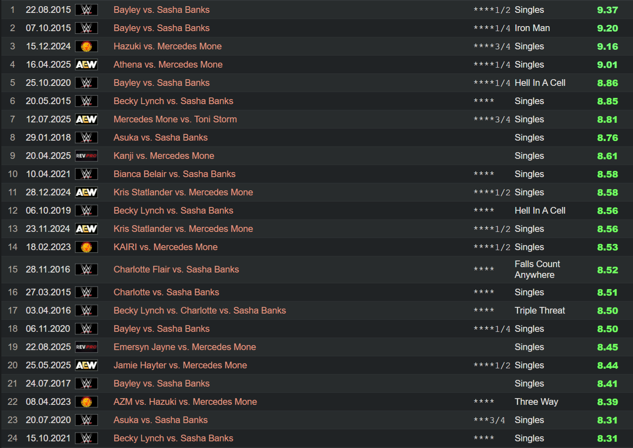
Task: Click the Athena vs. Mercedes Mone link
Action: point(168,65)
